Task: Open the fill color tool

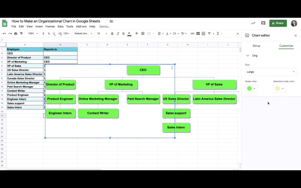Action: (x=137, y=33)
